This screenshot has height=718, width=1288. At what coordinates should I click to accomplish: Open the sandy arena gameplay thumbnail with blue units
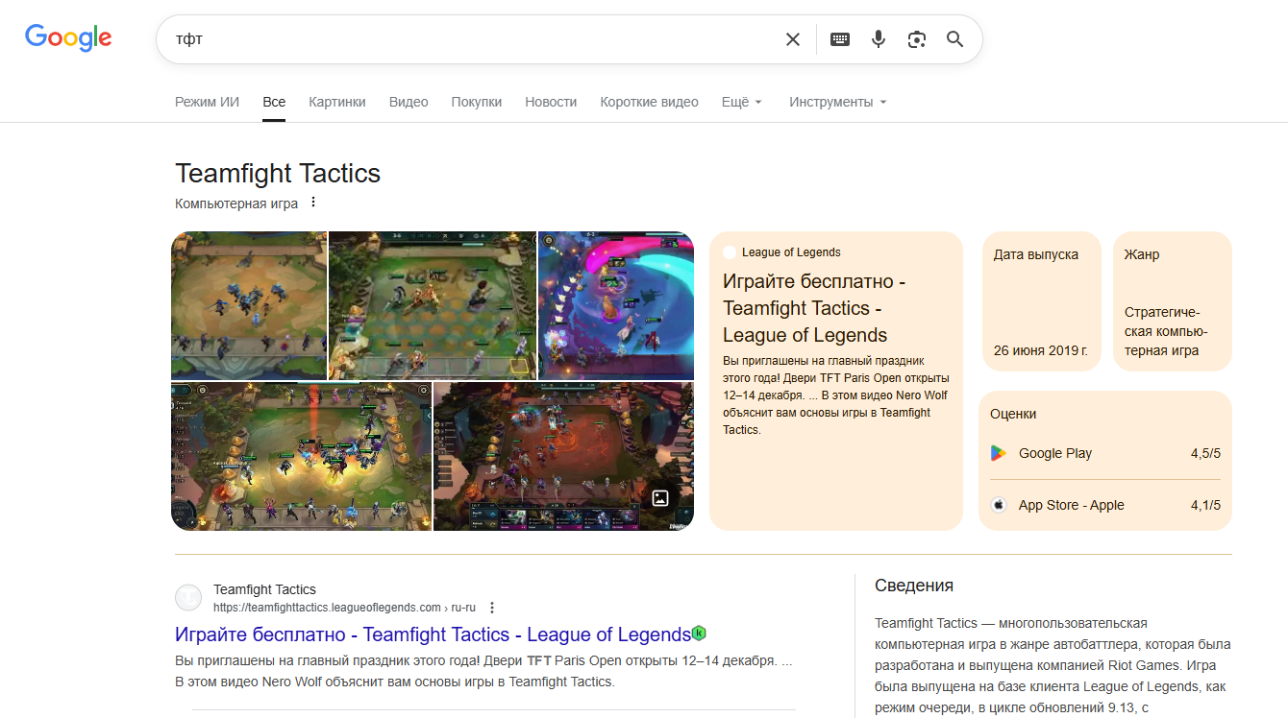click(x=249, y=305)
